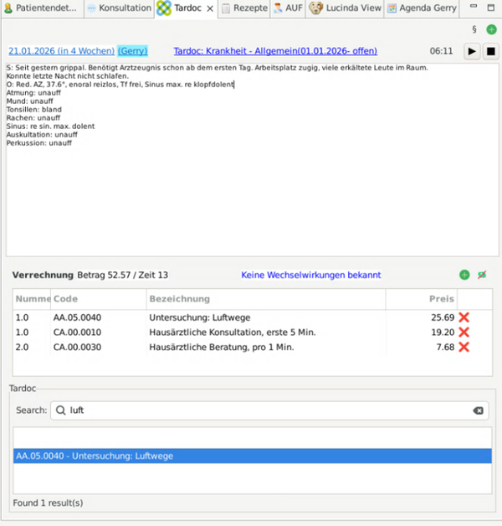Viewport: 502px width, 526px height.
Task: Click the Tardoc search field
Action: coord(269,410)
